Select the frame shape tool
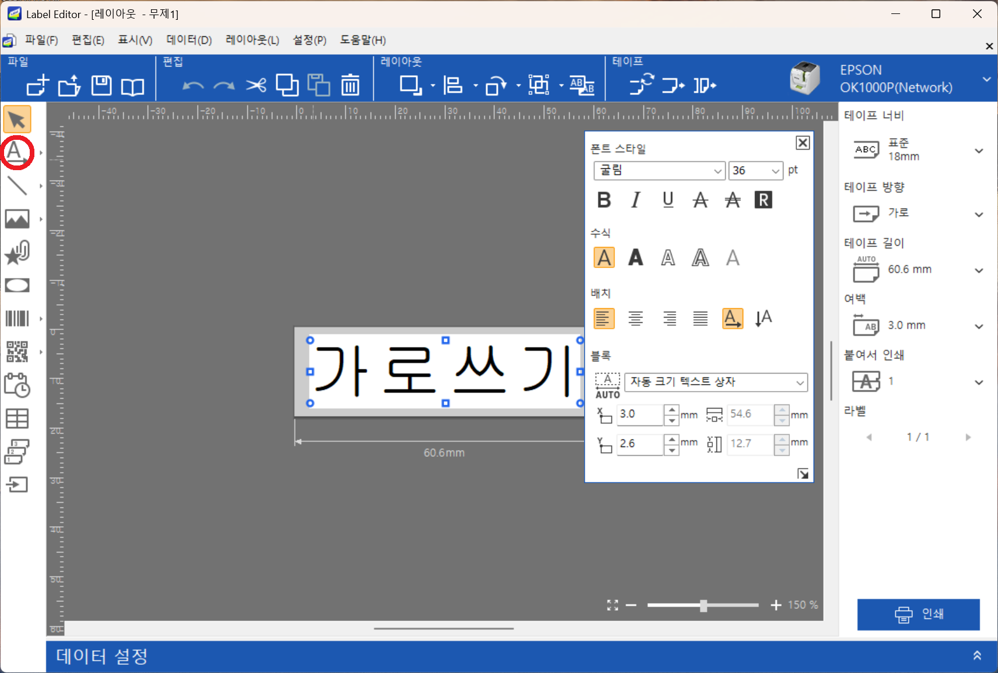The height and width of the screenshot is (673, 998). 17,286
